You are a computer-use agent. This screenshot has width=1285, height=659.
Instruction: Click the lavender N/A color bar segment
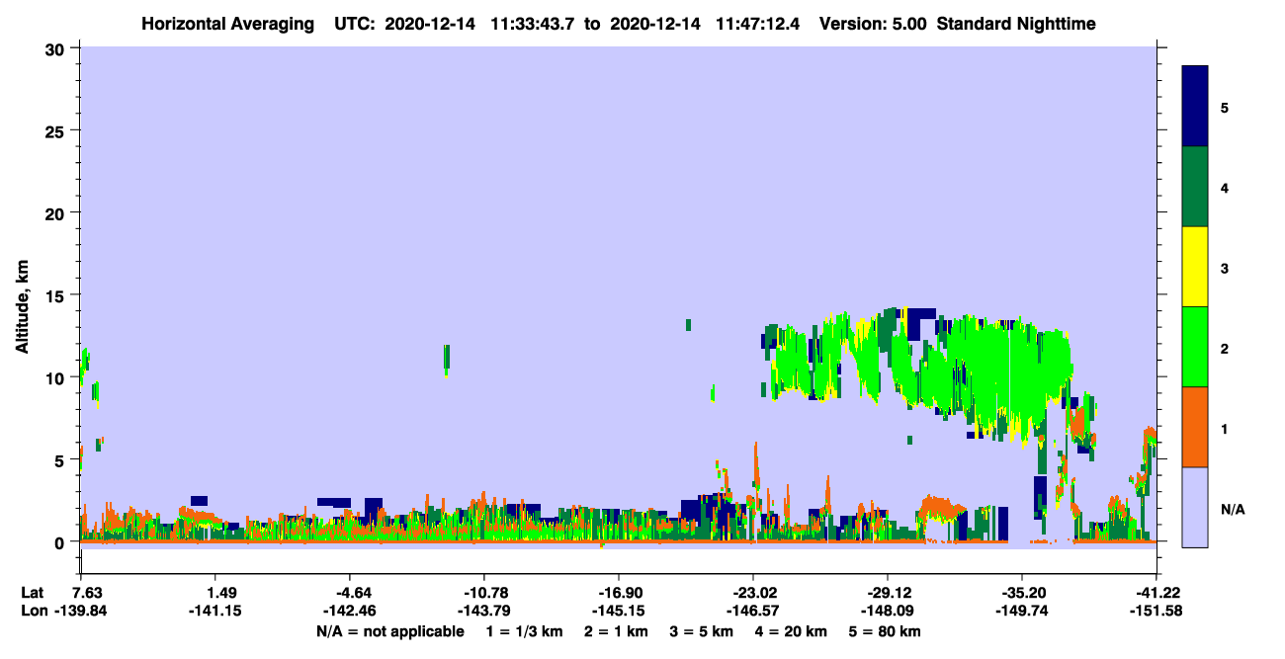point(1195,507)
